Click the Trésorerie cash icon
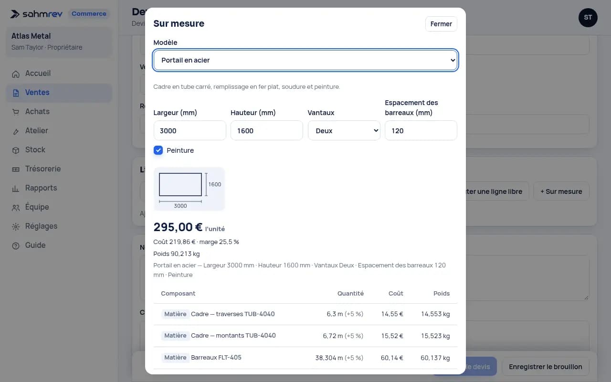The image size is (611, 382). (x=16, y=169)
